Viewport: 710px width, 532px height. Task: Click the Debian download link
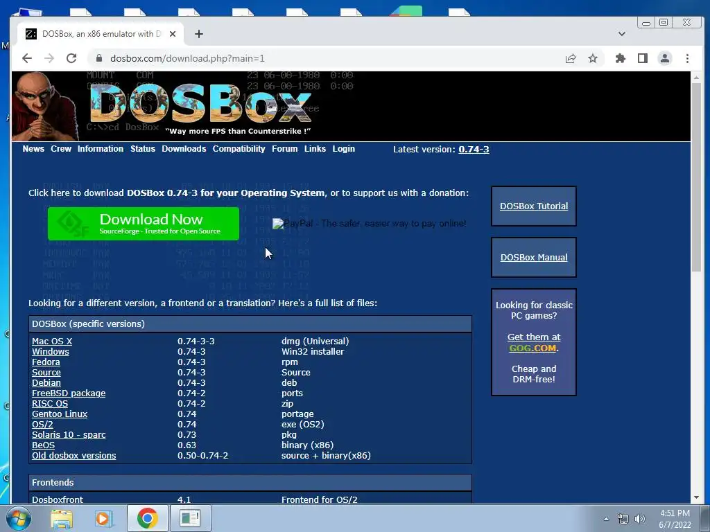[x=46, y=382]
